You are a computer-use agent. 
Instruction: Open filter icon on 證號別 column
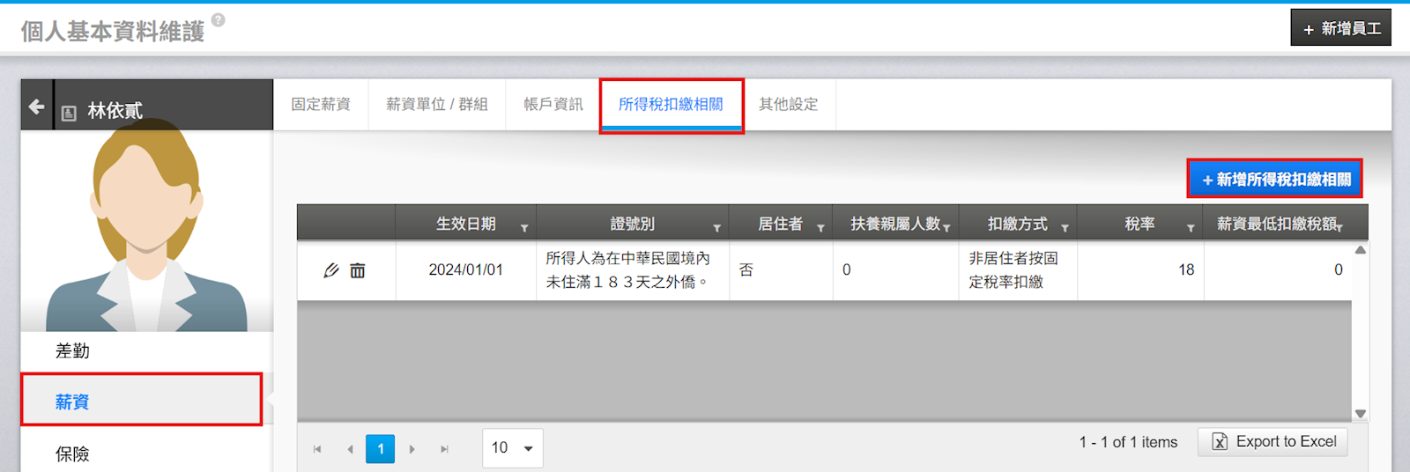coord(717,228)
